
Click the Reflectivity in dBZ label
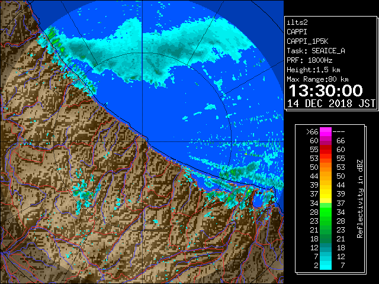pyautogui.click(x=360, y=199)
